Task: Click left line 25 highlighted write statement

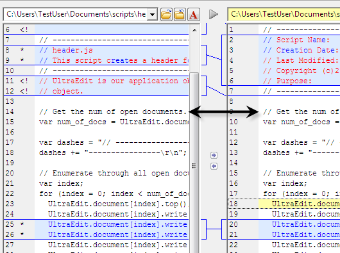Action: (x=117, y=224)
